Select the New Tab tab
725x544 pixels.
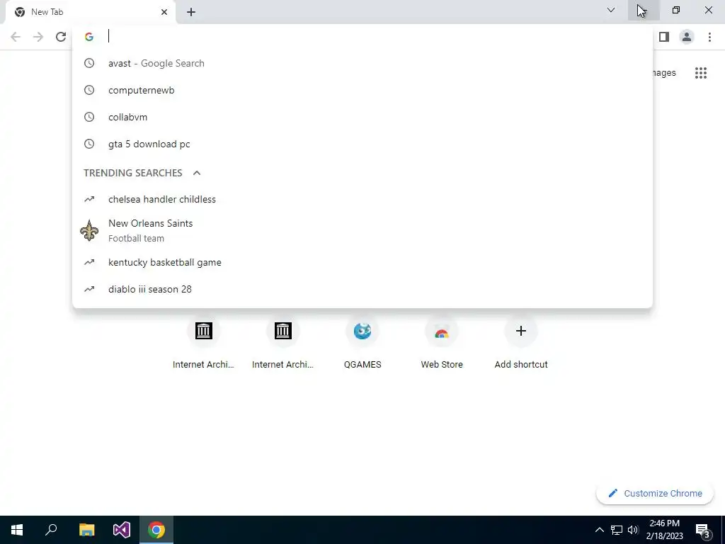click(x=91, y=12)
